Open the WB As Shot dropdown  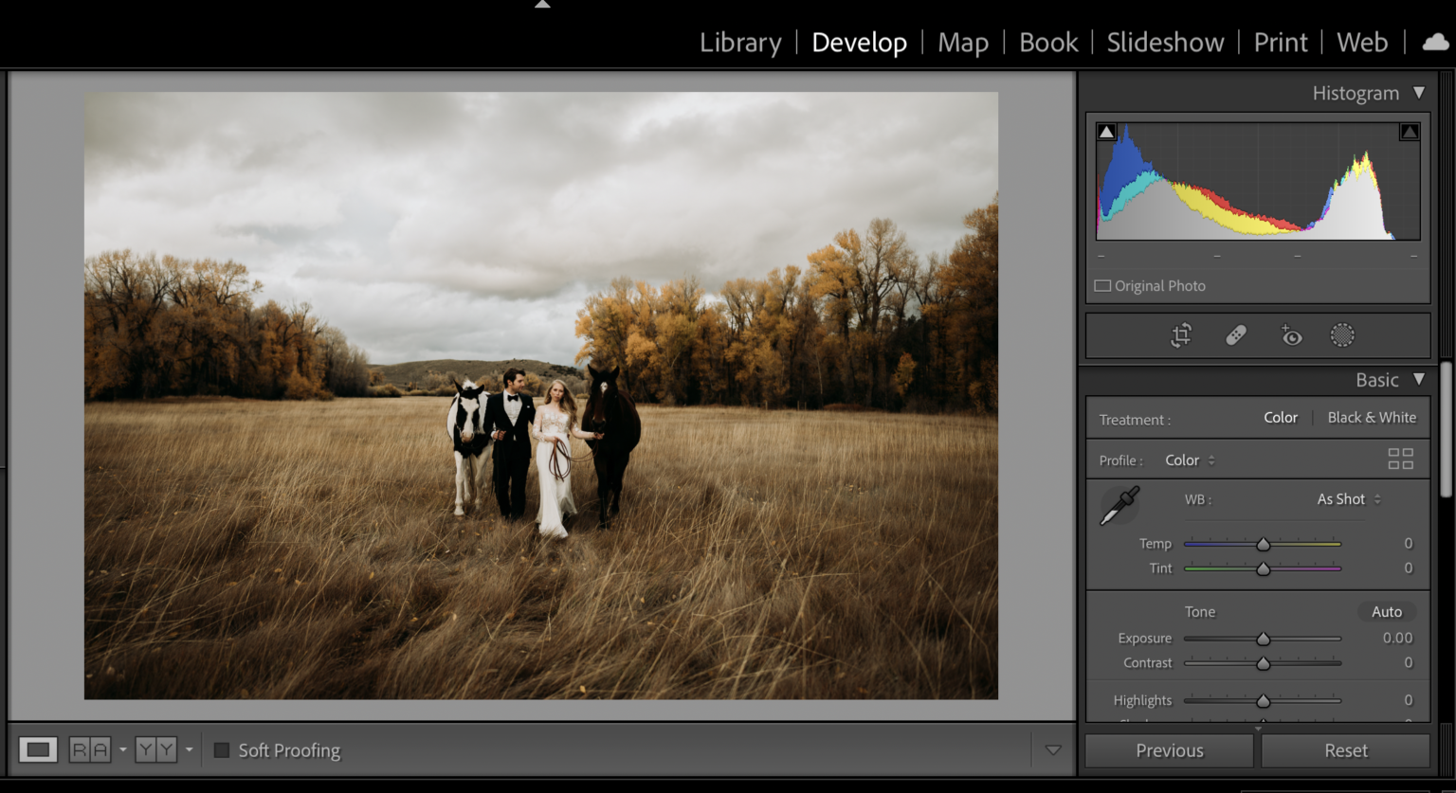click(x=1347, y=499)
